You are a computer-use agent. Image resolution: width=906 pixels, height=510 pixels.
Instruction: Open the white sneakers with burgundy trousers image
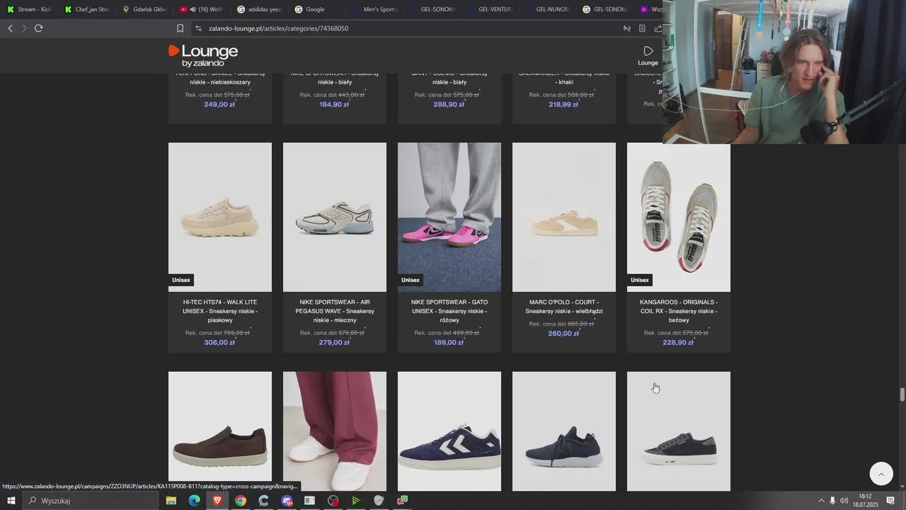click(x=335, y=431)
